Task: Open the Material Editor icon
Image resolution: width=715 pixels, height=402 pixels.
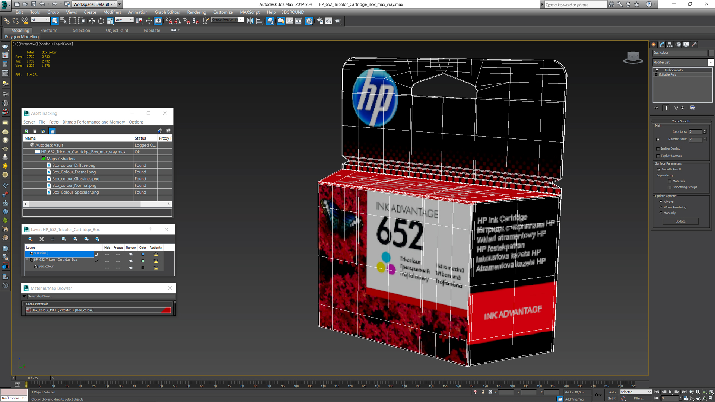Action: point(309,21)
